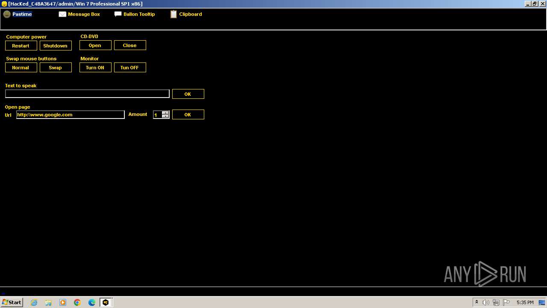547x308 pixels.
Task: Launch Internet Explorer from the taskbar
Action: point(34,302)
